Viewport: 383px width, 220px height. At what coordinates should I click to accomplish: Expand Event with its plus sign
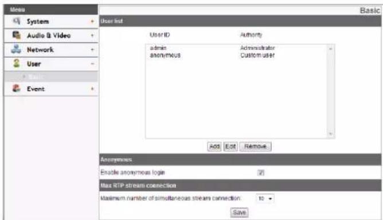(x=92, y=89)
